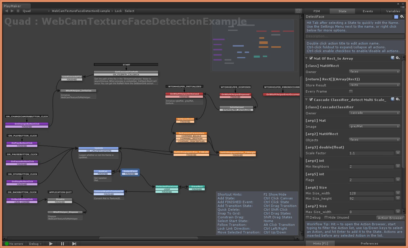Open the Debug dropdown in the bottom toolbar
The height and width of the screenshot is (248, 408).
click(35, 244)
